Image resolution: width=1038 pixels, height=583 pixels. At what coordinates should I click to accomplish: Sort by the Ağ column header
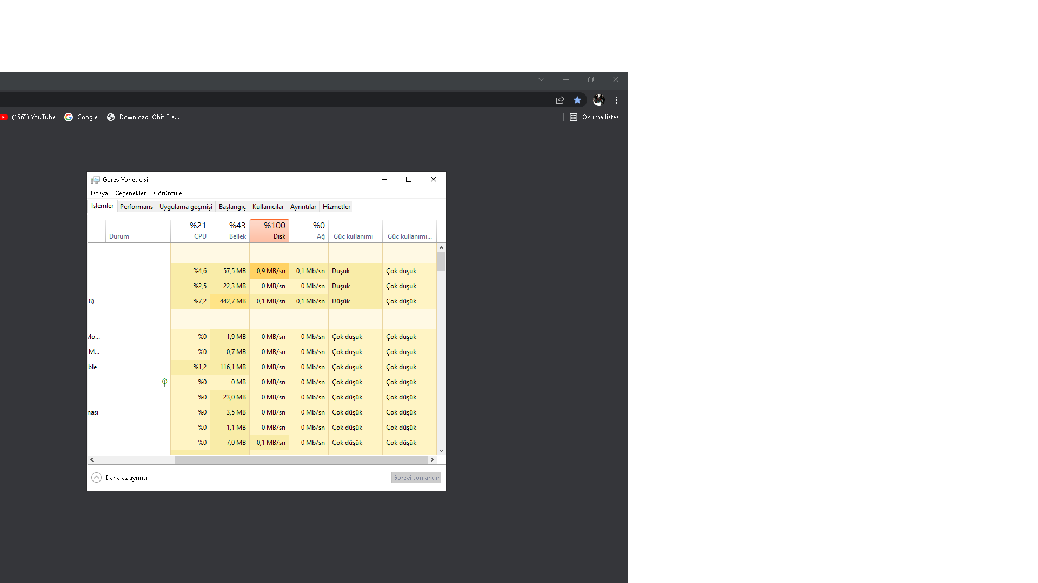[x=309, y=231]
